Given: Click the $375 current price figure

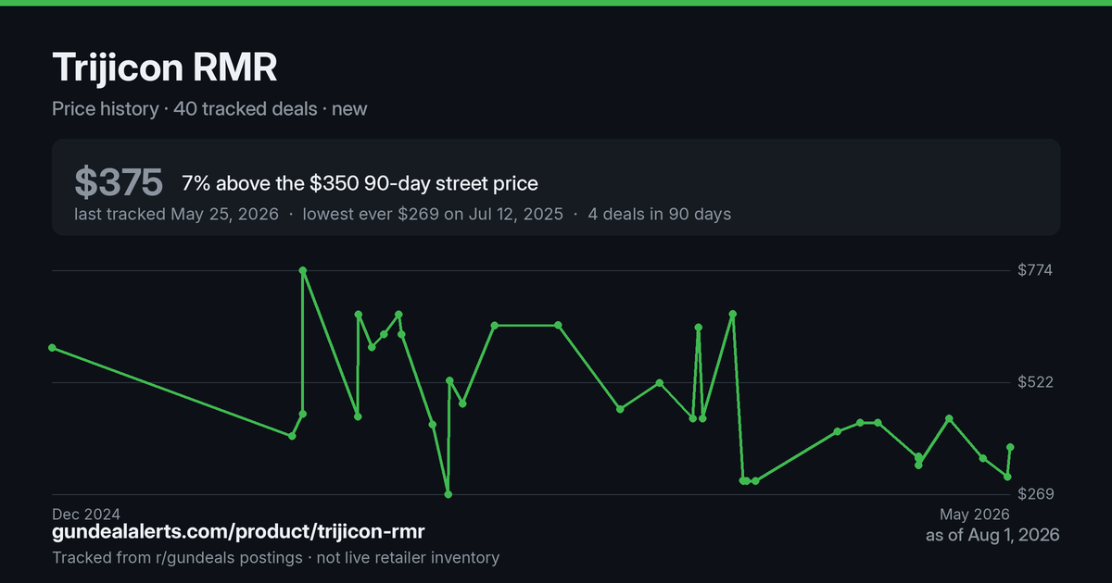Looking at the screenshot, I should point(119,183).
